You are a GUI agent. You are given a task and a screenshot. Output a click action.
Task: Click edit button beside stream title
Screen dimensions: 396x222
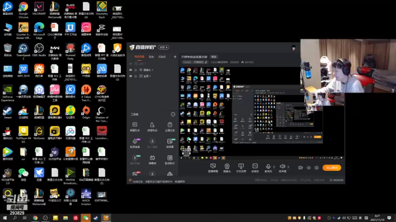(214, 57)
